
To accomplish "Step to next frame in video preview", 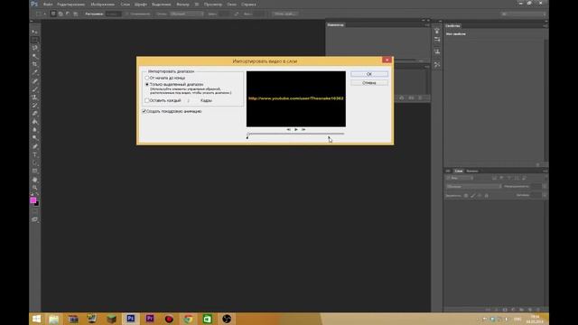I will (303, 129).
